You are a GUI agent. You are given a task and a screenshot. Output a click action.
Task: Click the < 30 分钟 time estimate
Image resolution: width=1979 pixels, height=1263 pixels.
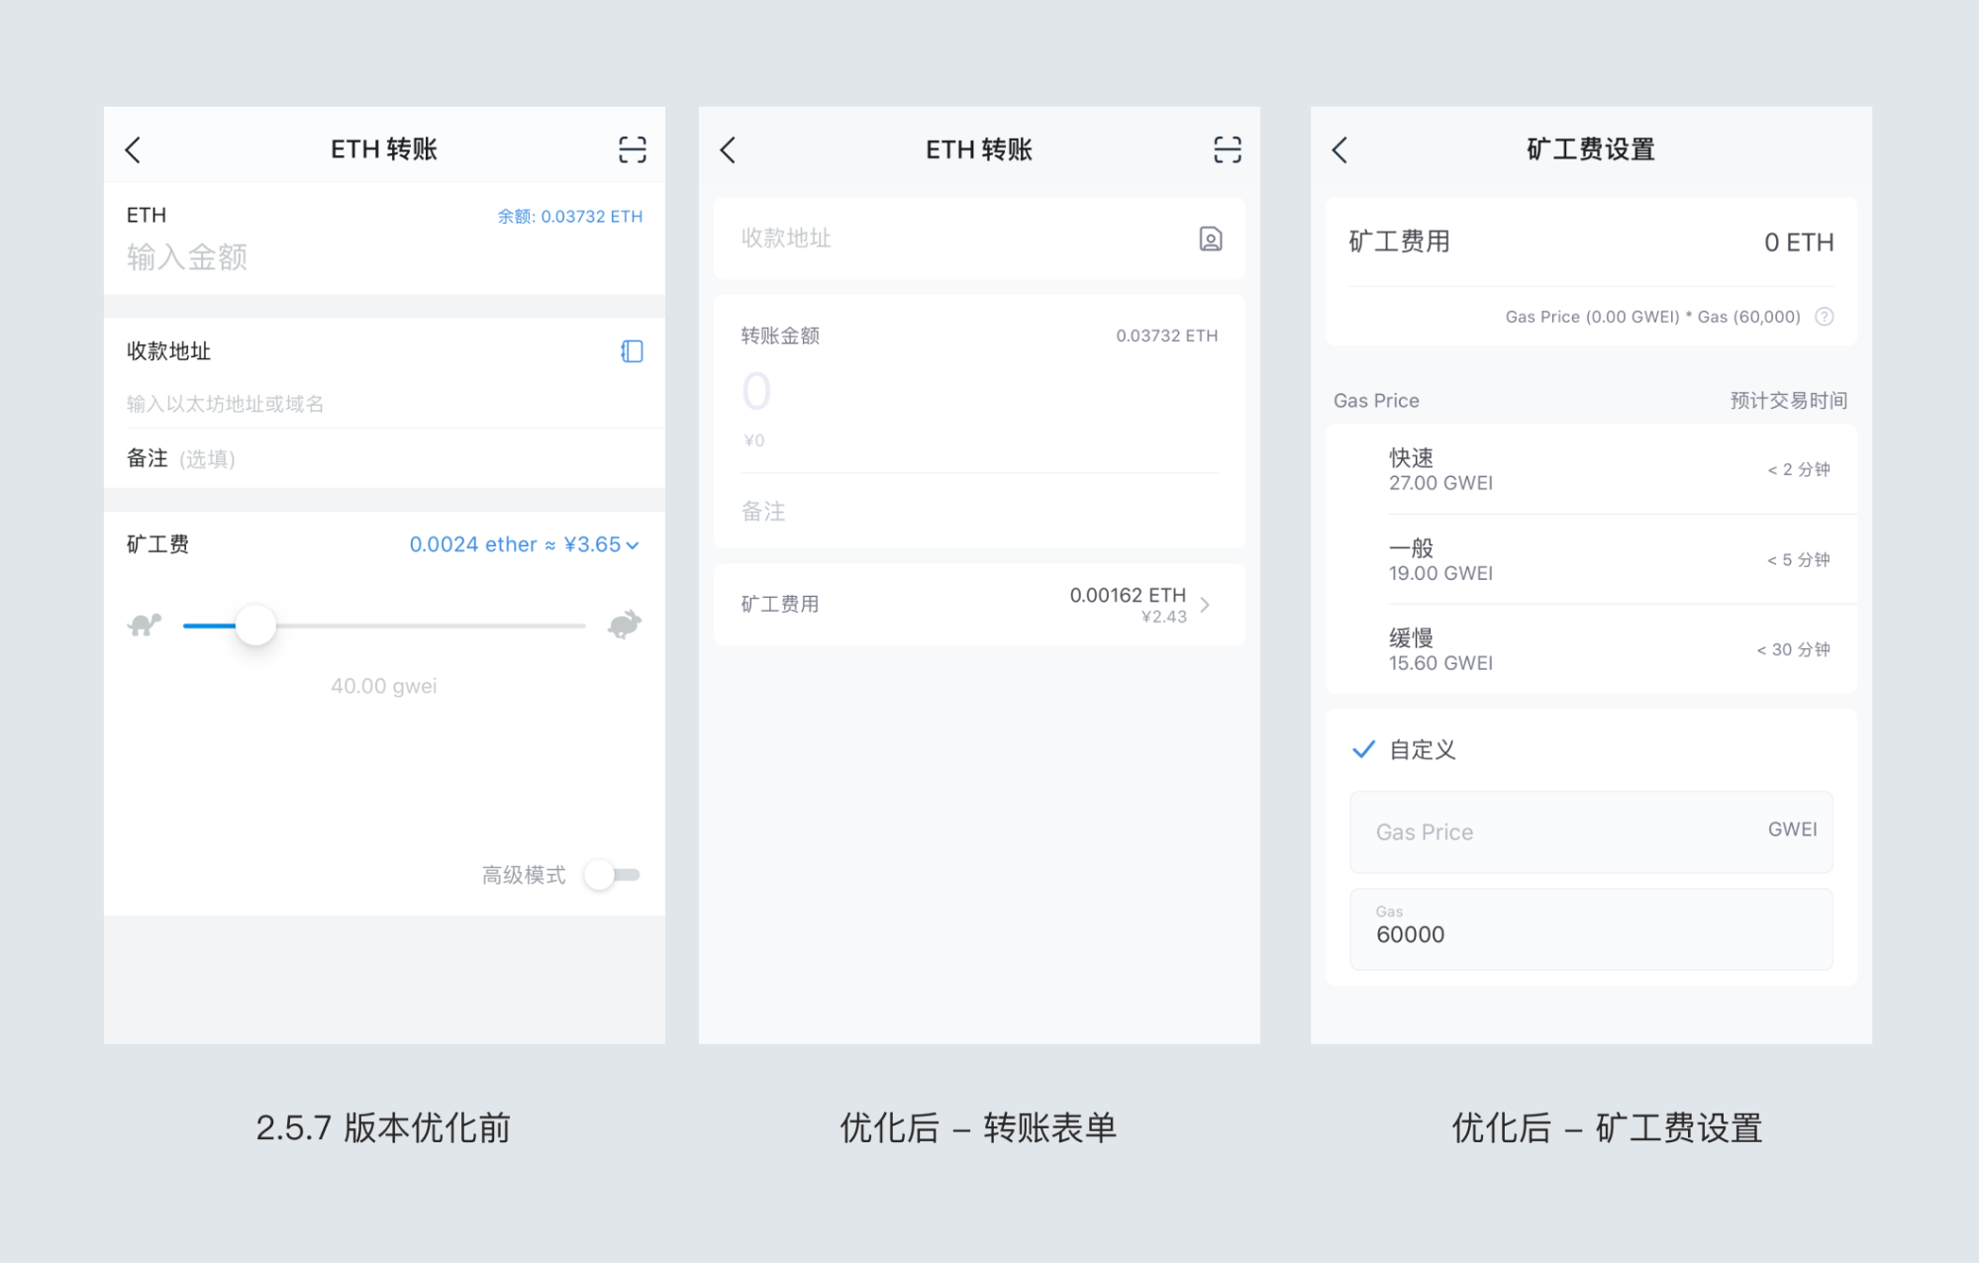pos(1793,649)
